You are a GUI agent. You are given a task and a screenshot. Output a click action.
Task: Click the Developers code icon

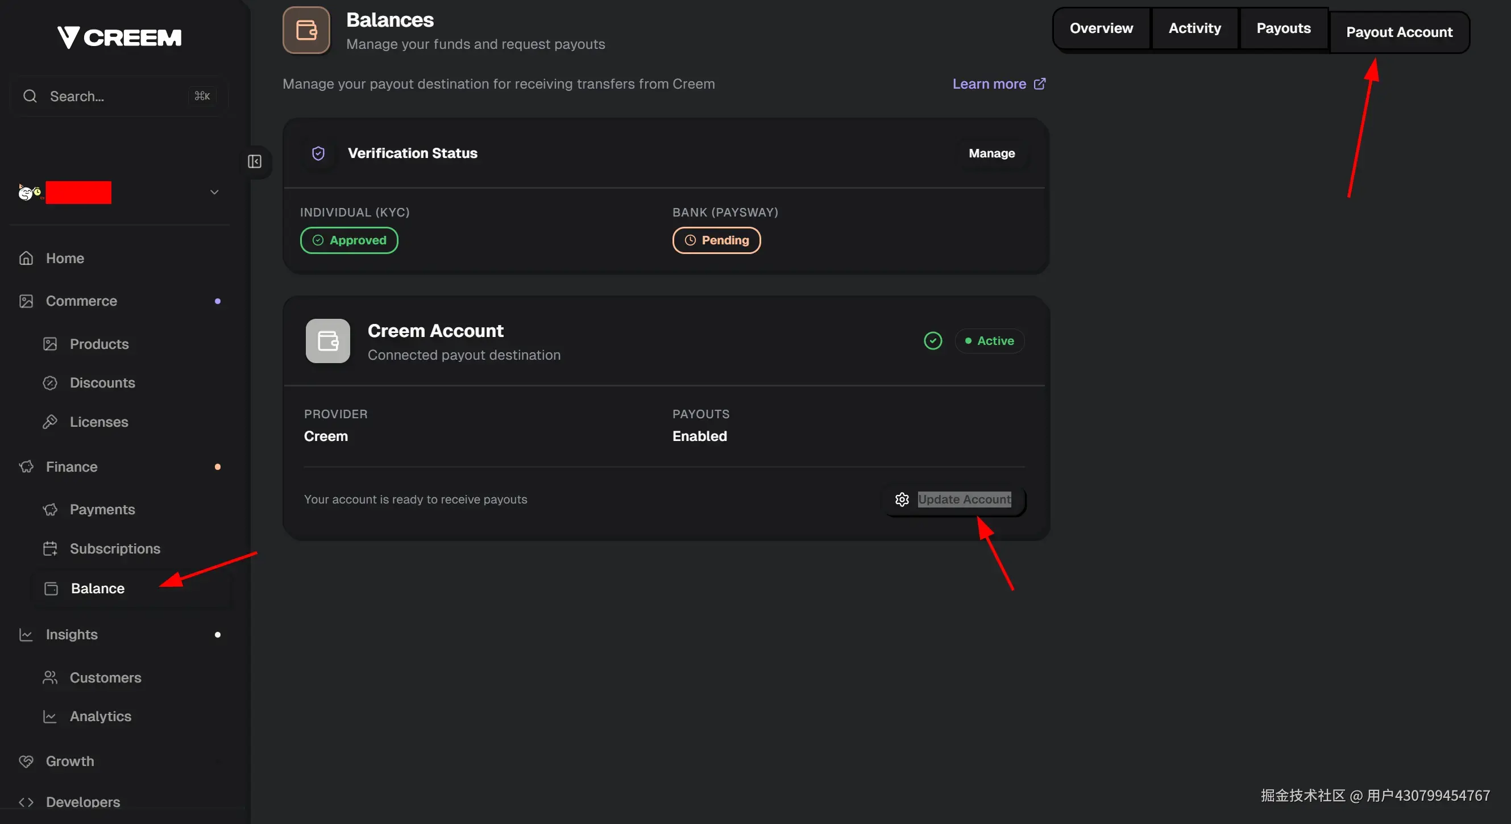(x=26, y=802)
